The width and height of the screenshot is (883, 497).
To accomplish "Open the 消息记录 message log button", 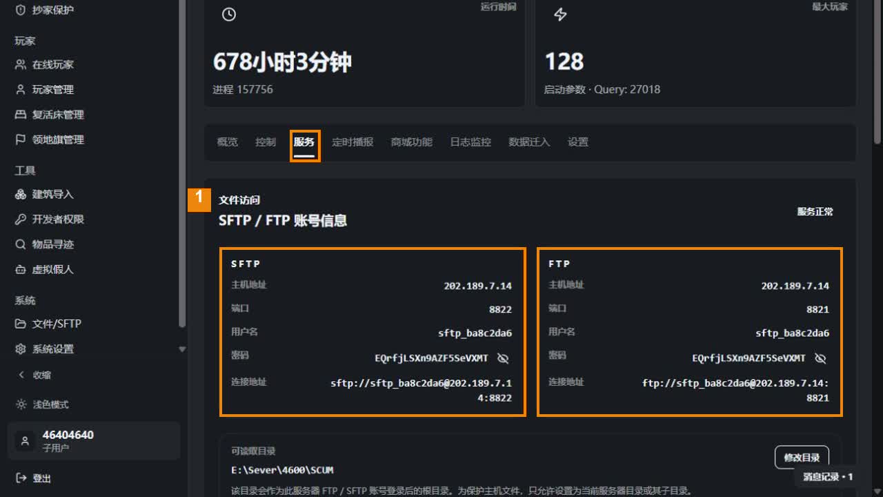I will (828, 476).
